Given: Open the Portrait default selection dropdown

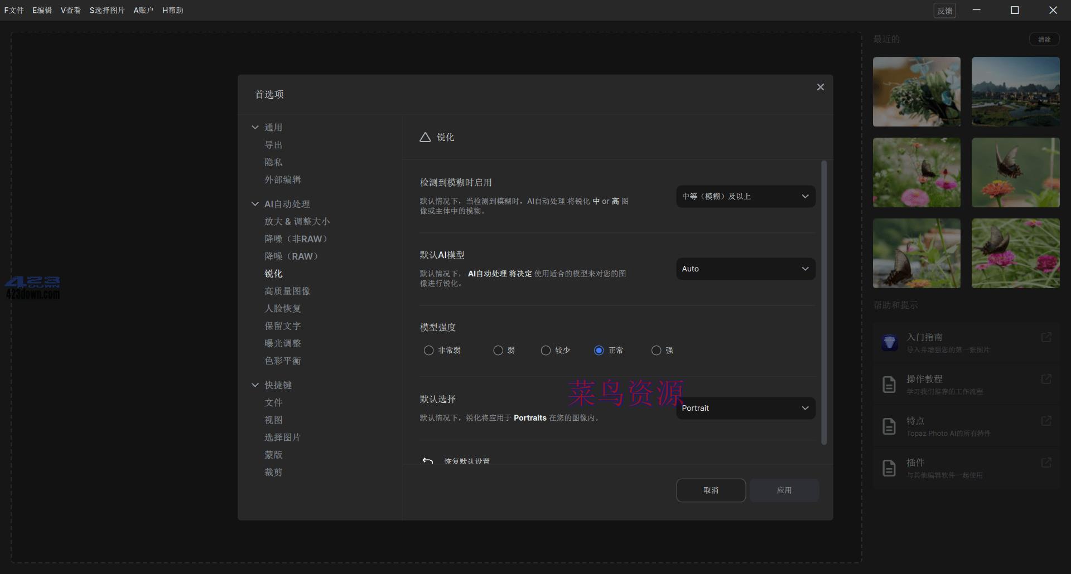Looking at the screenshot, I should tap(745, 408).
